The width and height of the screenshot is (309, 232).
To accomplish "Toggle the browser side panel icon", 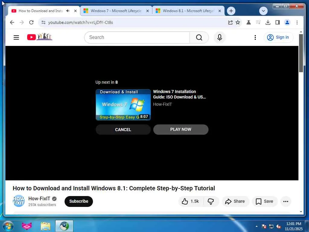I will tap(278, 22).
